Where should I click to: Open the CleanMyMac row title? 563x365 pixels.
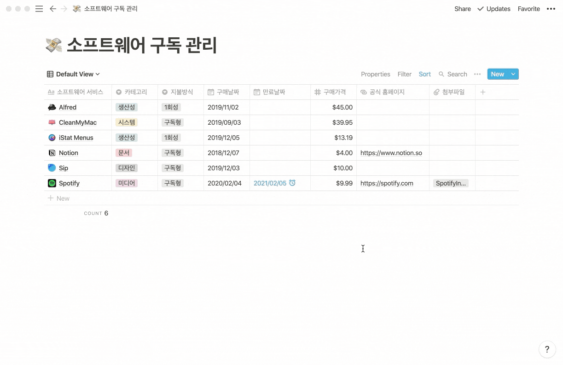click(78, 122)
